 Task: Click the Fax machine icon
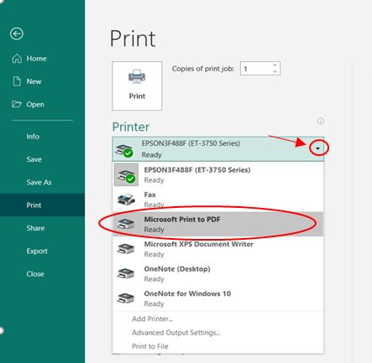pyautogui.click(x=126, y=200)
